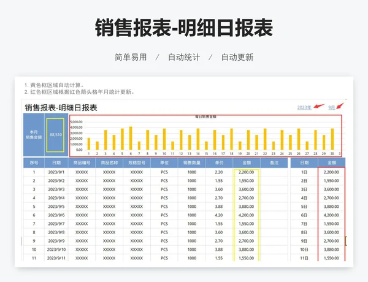368x282 pixels.
Task: Click the amount next to 9日 in the summary
Action: (x=331, y=241)
